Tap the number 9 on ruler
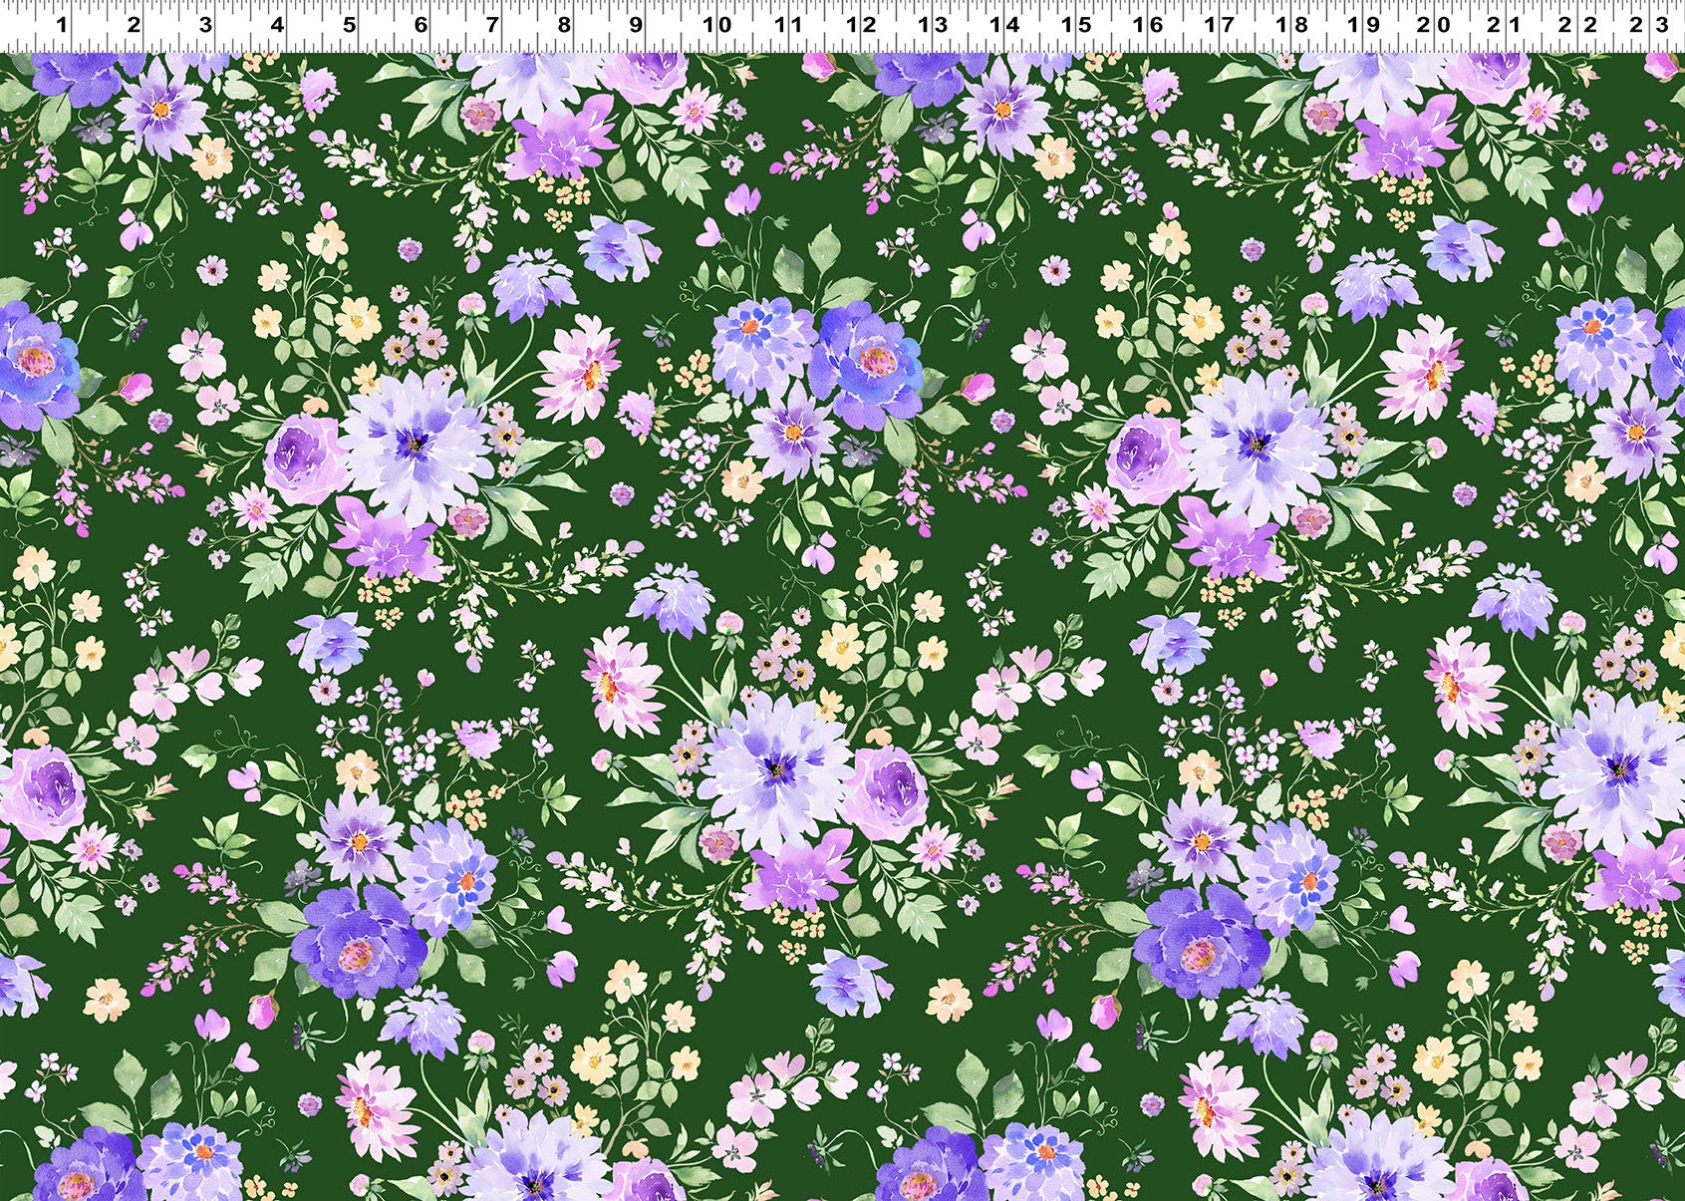The height and width of the screenshot is (1201, 1685). pos(636,26)
